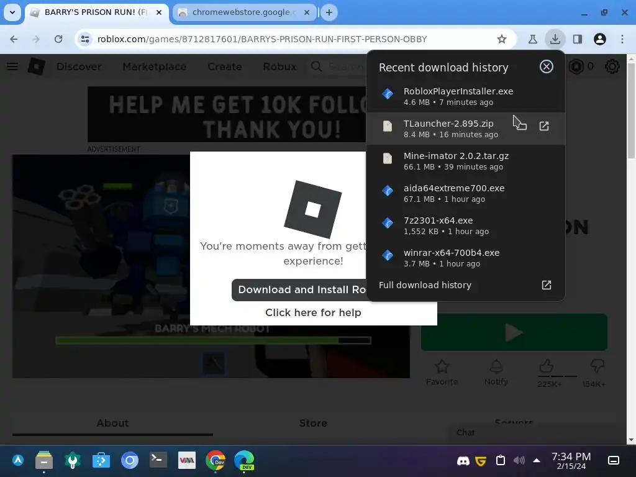This screenshot has width=636, height=477.
Task: Open Chrome Labs flask icon
Action: (x=532, y=39)
